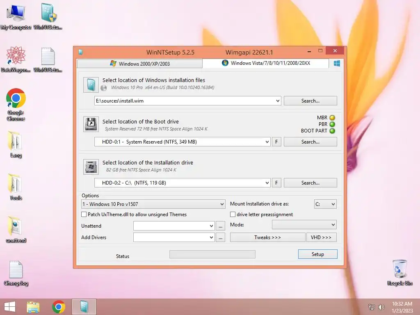Expand the Unattend dropdown
This screenshot has height=315, width=420.
[x=211, y=226]
